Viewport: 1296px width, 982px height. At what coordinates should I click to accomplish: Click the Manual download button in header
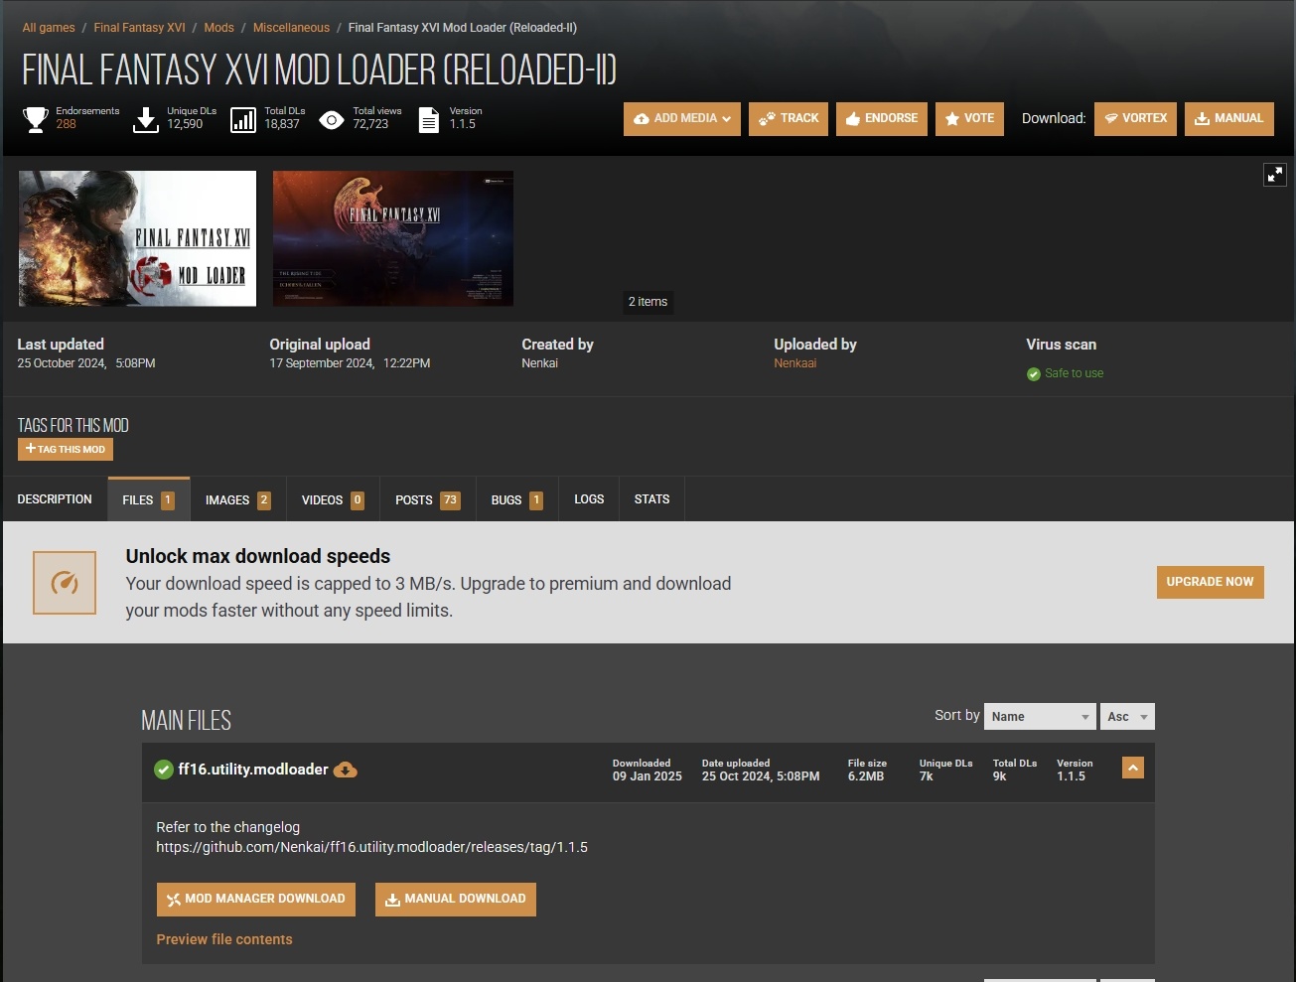click(x=1228, y=118)
